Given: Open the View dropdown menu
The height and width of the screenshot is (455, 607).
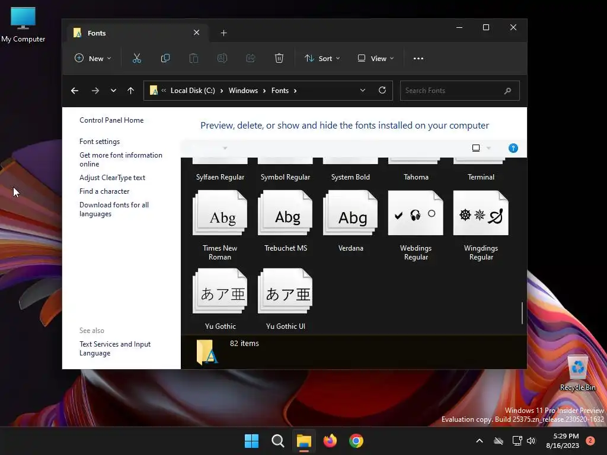Looking at the screenshot, I should [375, 59].
